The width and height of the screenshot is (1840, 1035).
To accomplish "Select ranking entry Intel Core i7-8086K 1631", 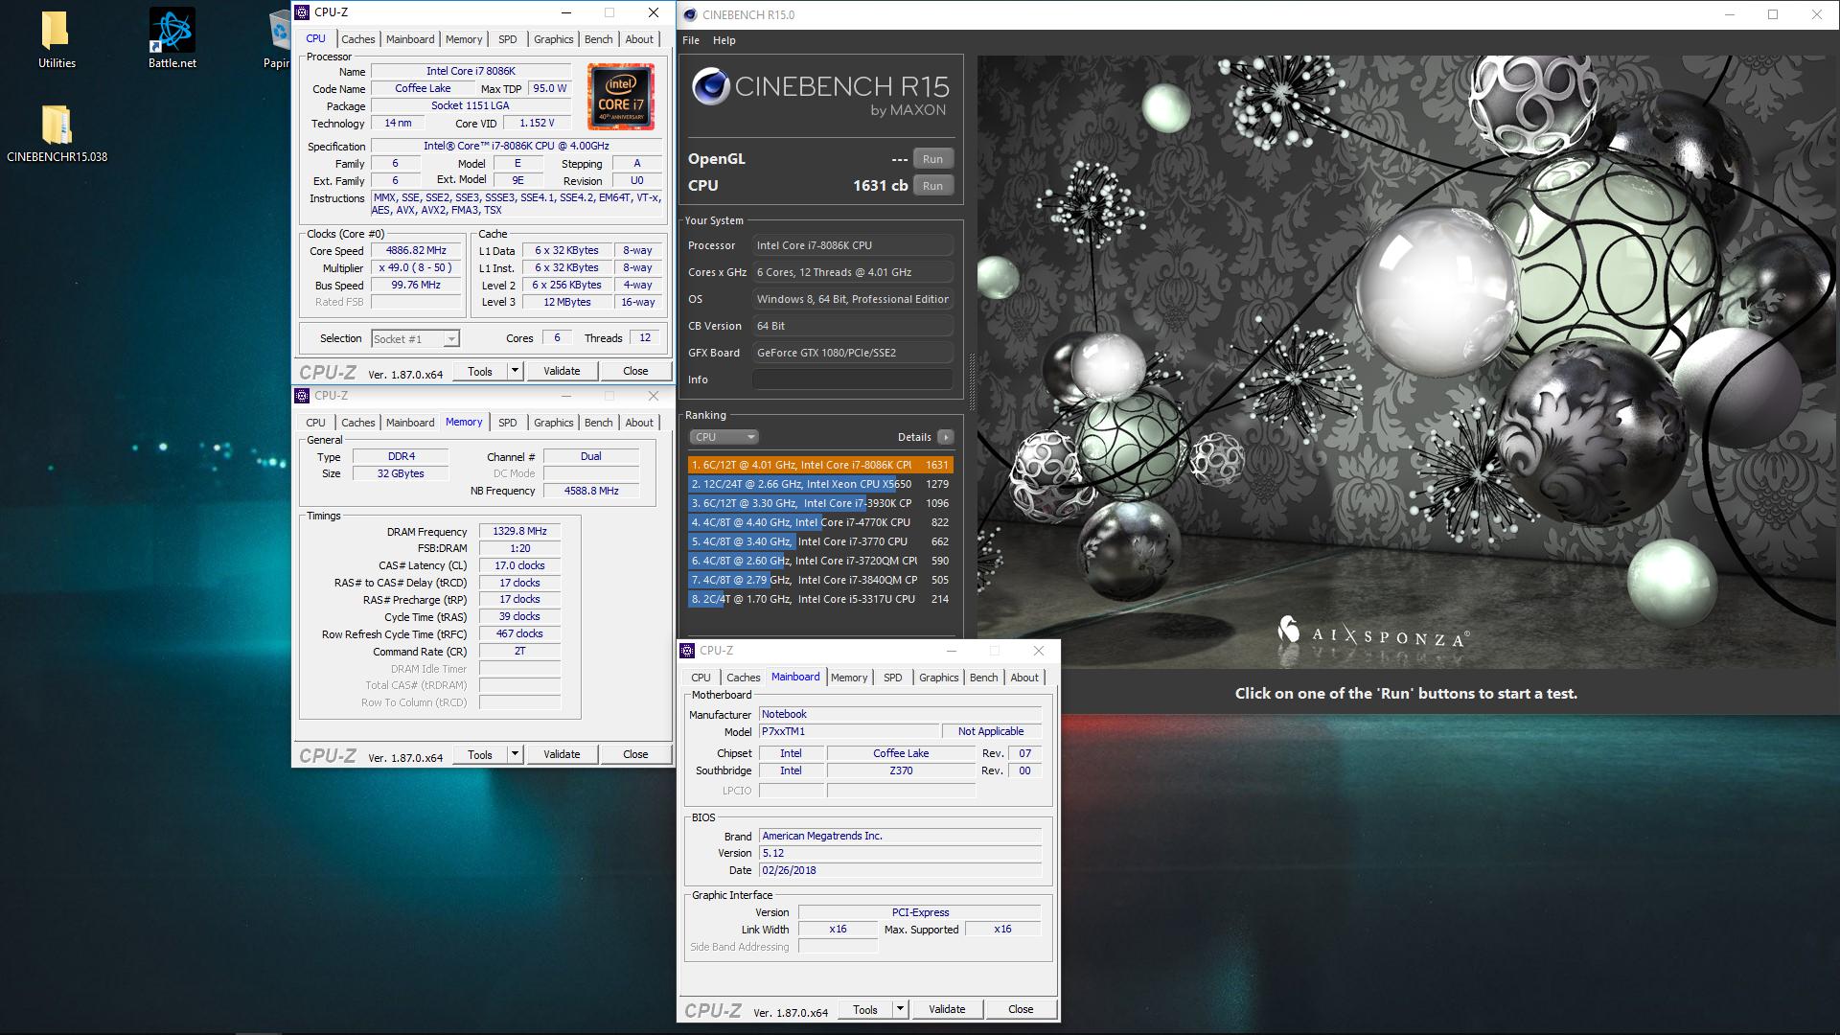I will 820,465.
